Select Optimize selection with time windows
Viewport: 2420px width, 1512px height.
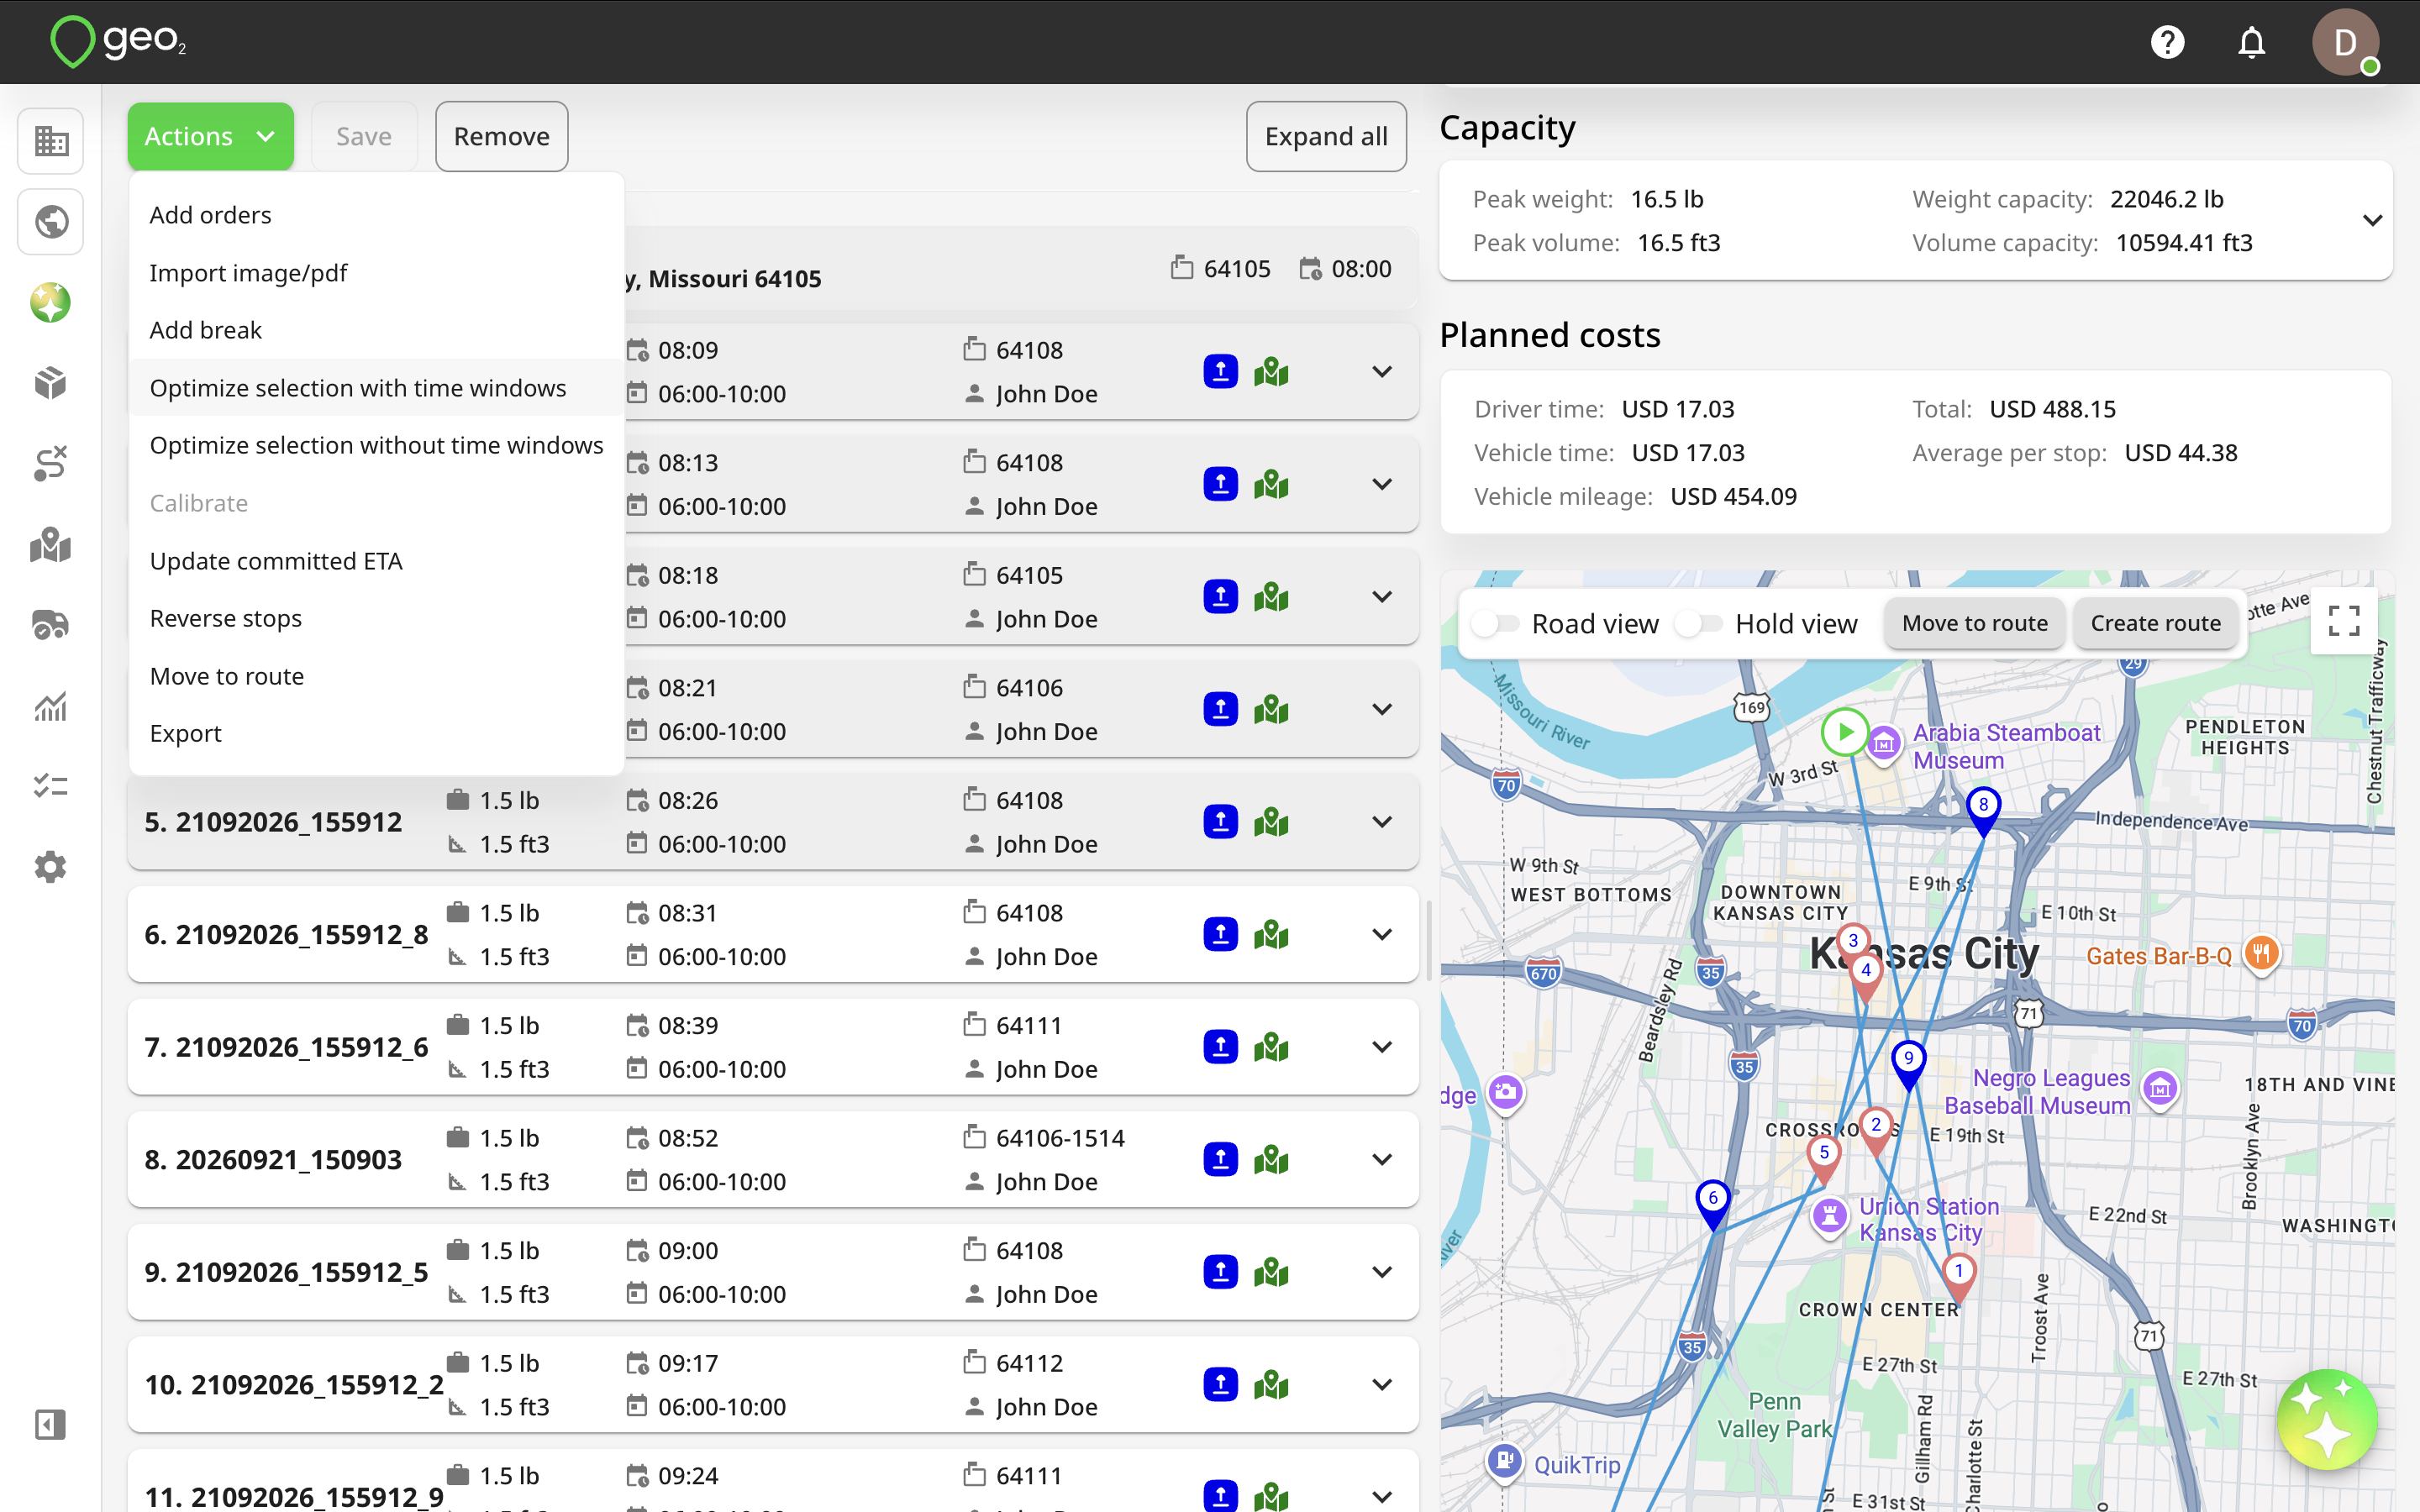pos(376,388)
